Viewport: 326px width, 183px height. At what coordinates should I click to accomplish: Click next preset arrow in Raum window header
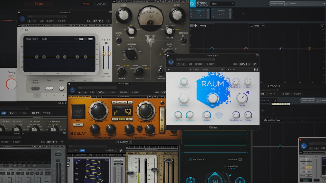coord(184,64)
